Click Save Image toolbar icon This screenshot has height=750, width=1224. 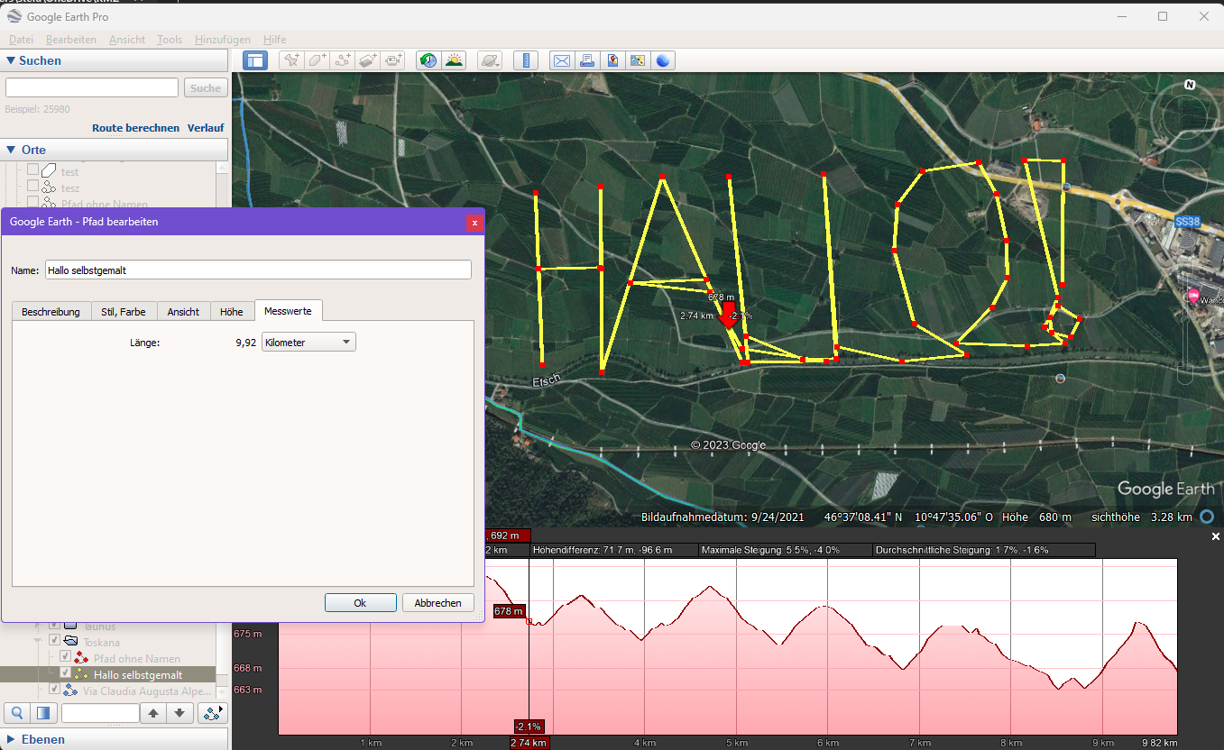[612, 60]
